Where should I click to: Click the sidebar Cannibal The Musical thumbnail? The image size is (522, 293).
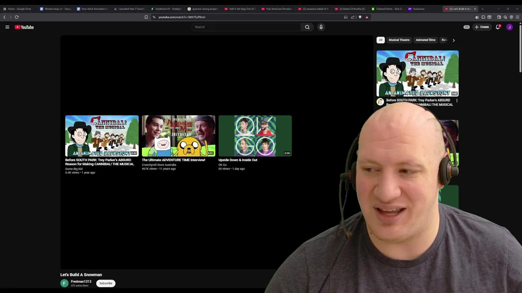[418, 73]
